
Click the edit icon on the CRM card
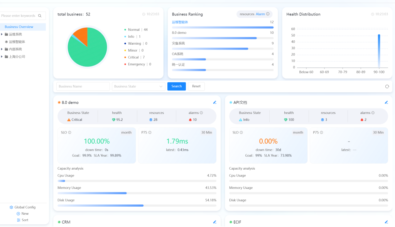[x=215, y=222]
